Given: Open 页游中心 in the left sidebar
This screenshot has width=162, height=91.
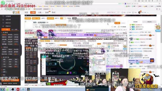Looking at the screenshot, I should point(7,26).
